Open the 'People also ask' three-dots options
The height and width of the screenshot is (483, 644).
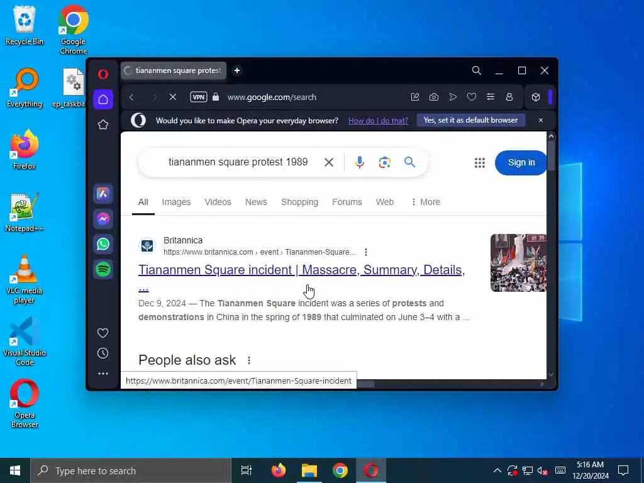pyautogui.click(x=248, y=360)
